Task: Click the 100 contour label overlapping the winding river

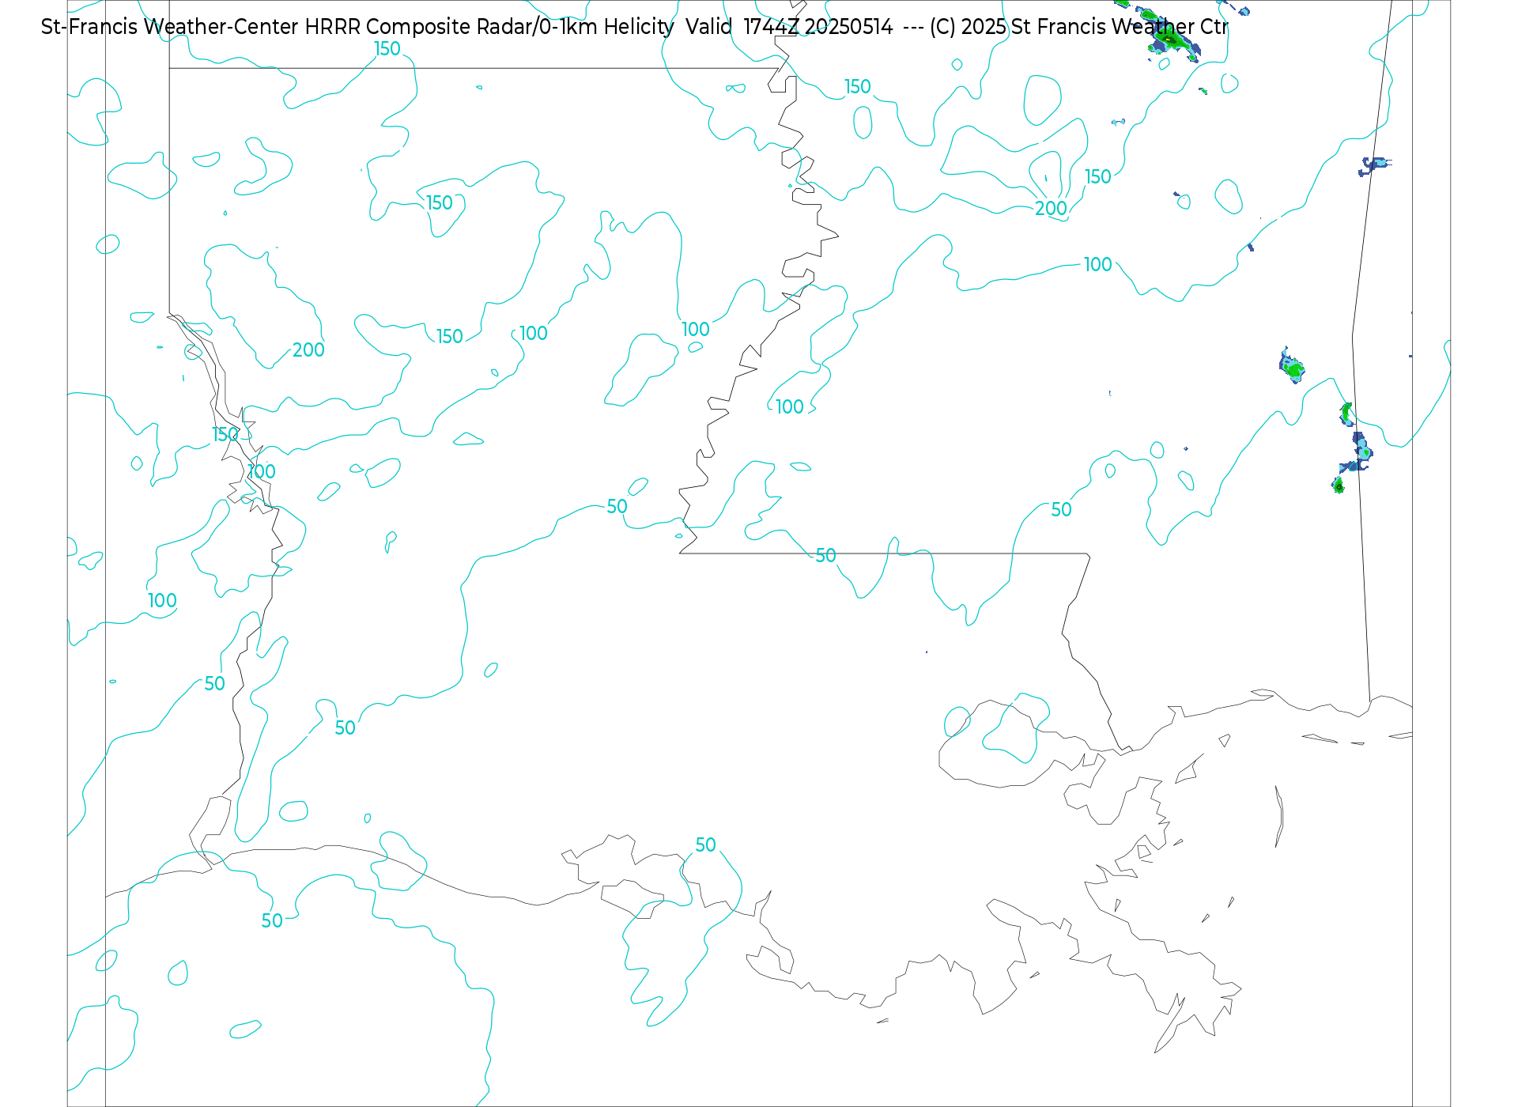Action: click(261, 471)
